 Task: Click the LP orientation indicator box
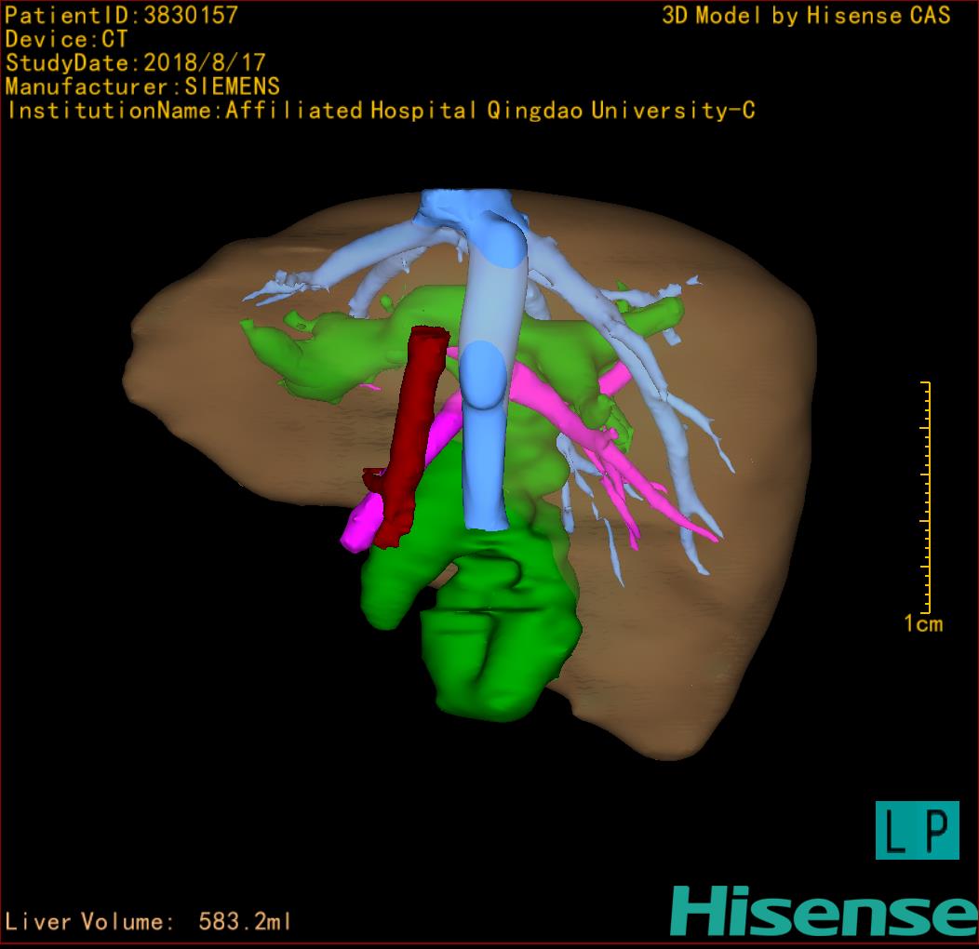coord(918,830)
